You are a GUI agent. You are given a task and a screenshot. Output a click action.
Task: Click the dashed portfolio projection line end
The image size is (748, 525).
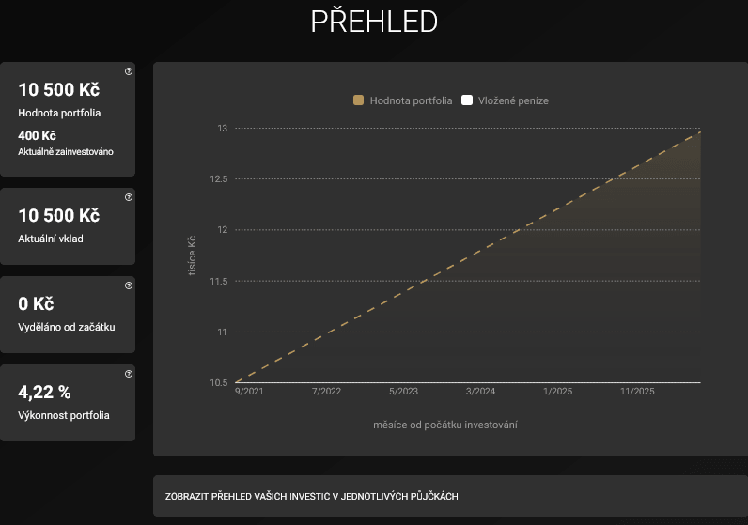point(699,132)
